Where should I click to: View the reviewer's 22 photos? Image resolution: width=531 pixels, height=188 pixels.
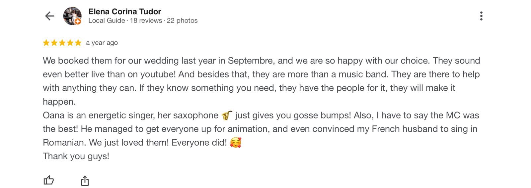[182, 21]
